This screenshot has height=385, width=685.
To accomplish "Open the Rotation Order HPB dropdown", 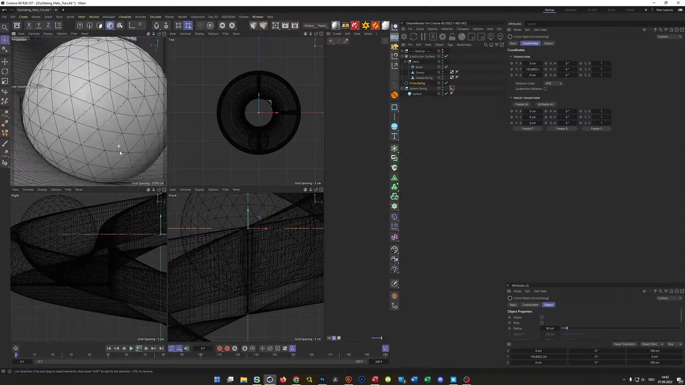I will click(553, 83).
